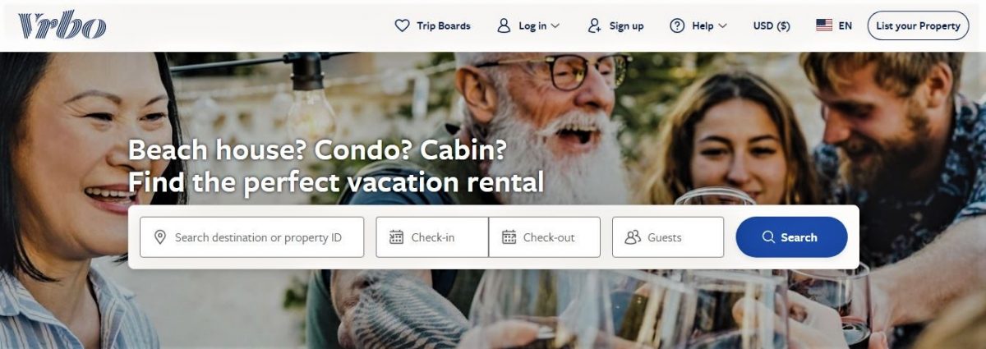
Task: Click the blue Search button
Action: tap(791, 237)
